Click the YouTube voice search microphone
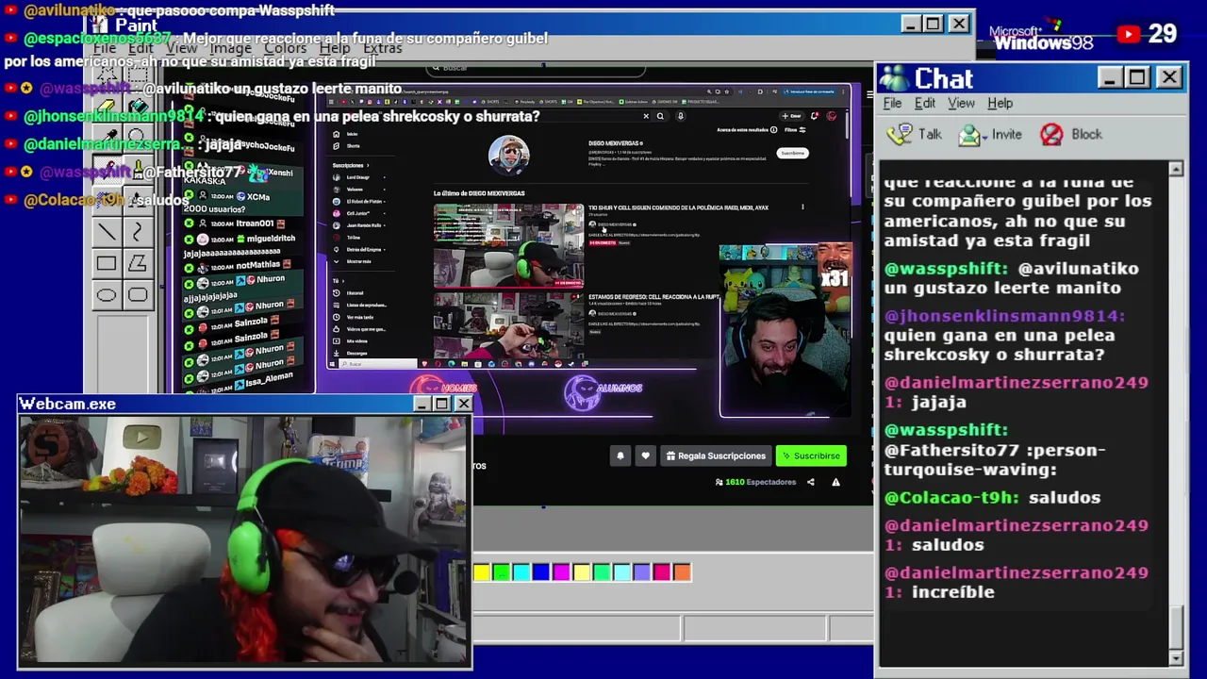 coord(680,116)
